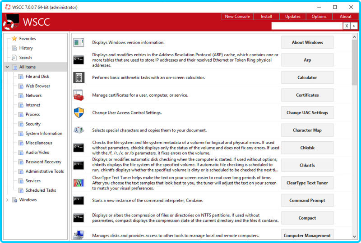
Task: Submit search with the > button
Action: [354, 26]
